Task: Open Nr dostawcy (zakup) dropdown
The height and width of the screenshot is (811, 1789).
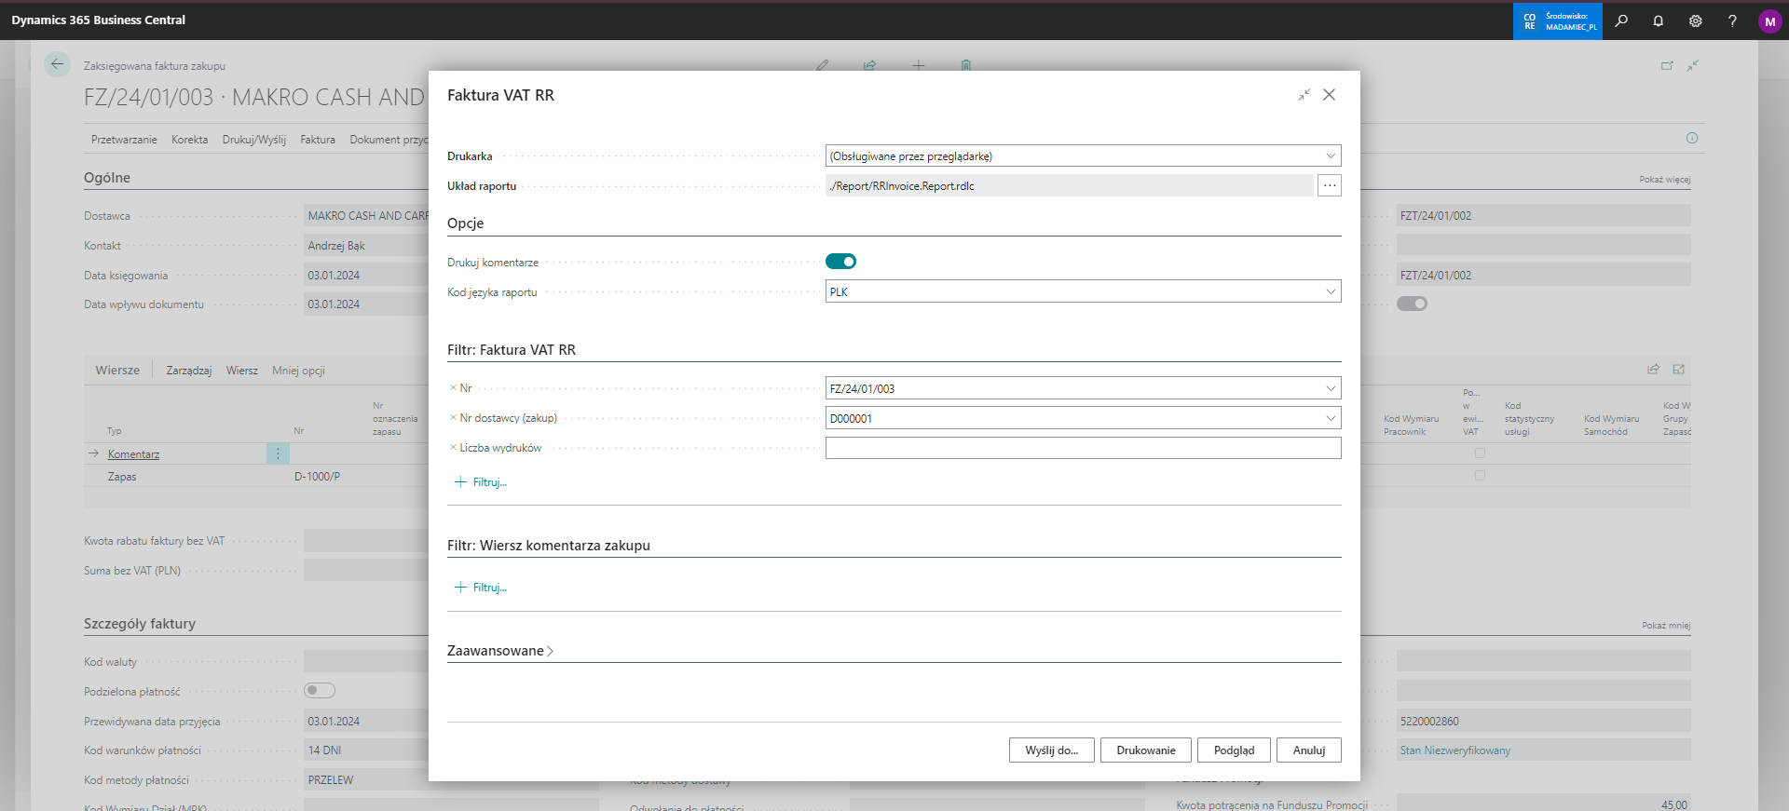Action: click(x=1331, y=418)
